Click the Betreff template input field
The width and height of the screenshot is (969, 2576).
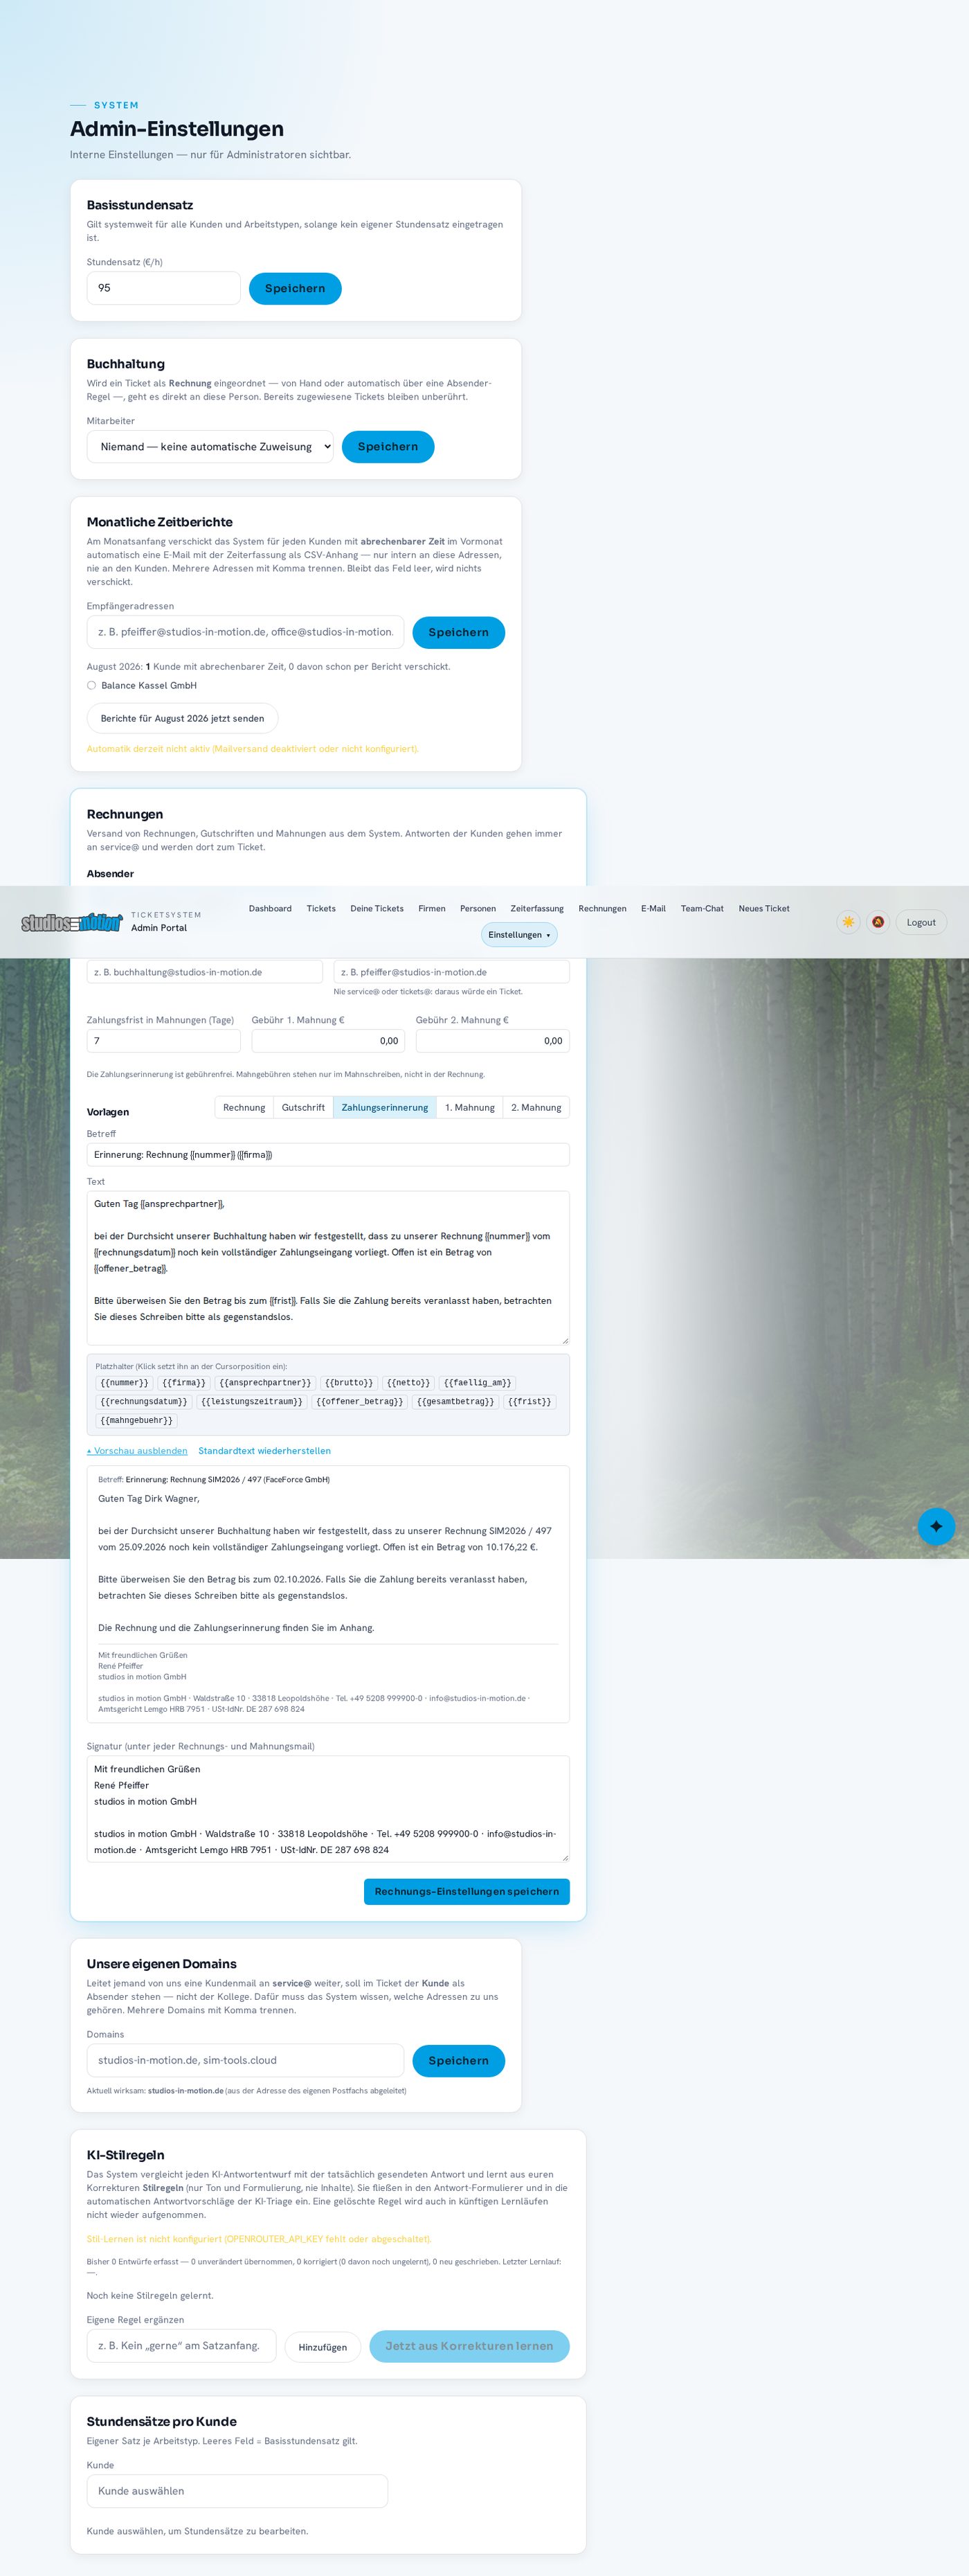pos(328,1154)
